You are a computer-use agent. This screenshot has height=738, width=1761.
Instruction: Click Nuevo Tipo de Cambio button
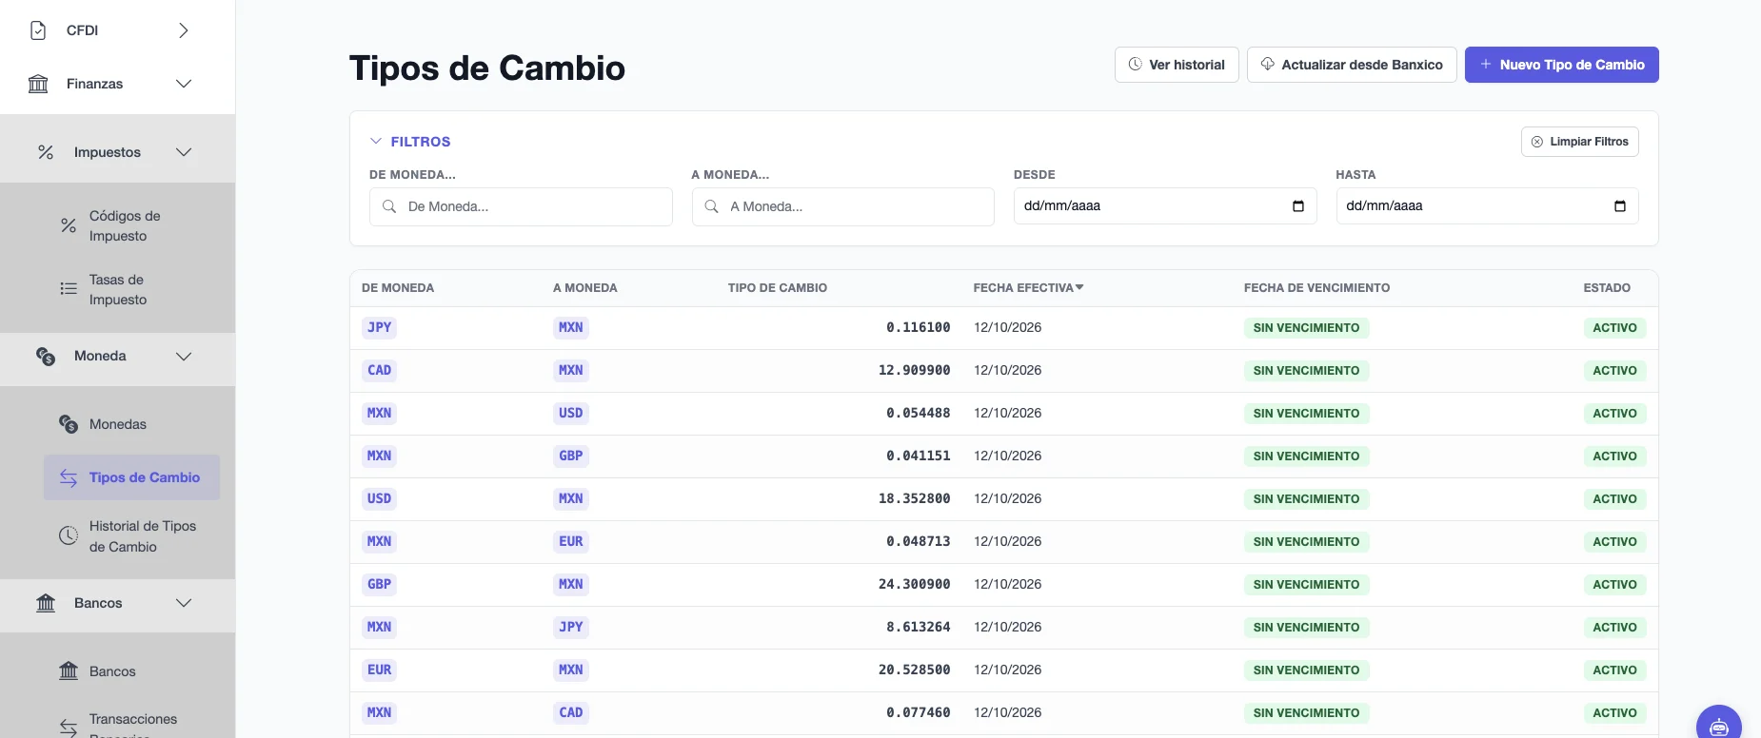1562,65
